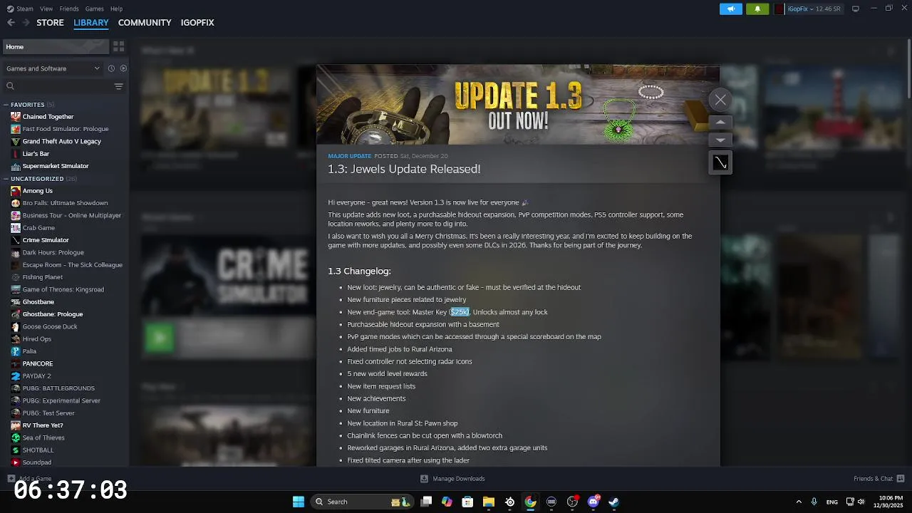This screenshot has height=513, width=912.
Task: Click '1.3: Jewels Update Released!' headline
Action: pyautogui.click(x=404, y=169)
